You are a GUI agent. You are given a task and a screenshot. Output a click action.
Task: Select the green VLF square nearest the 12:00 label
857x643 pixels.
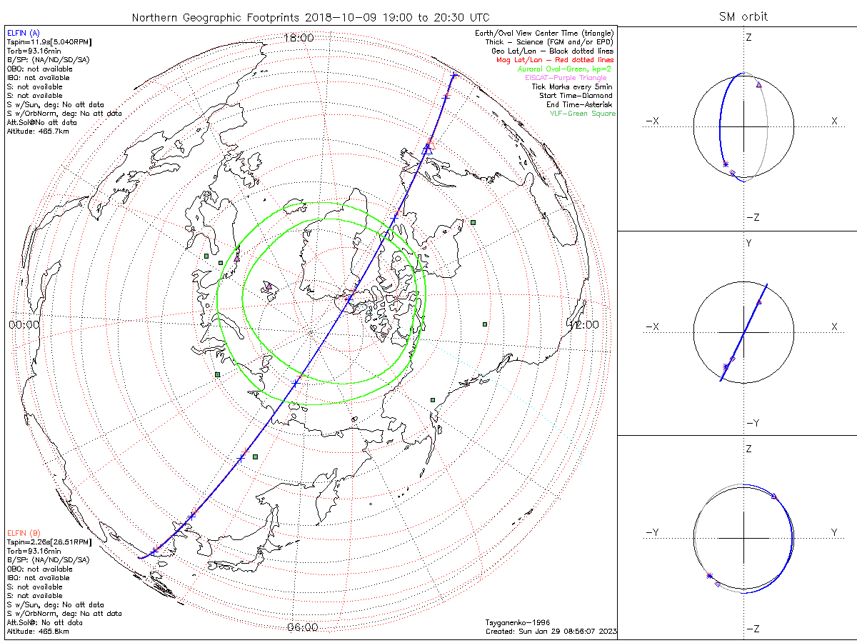tap(485, 324)
